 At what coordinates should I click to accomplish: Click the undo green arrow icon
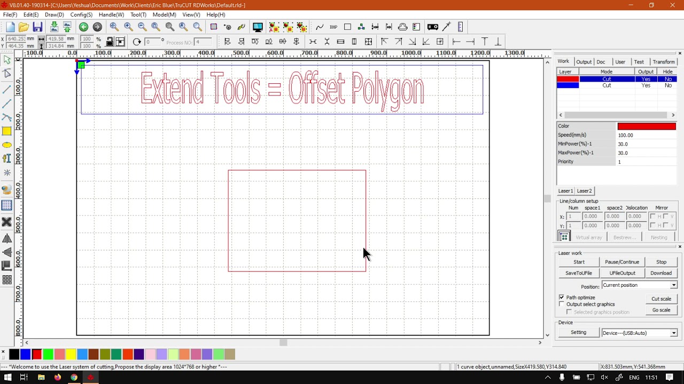[x=83, y=27]
